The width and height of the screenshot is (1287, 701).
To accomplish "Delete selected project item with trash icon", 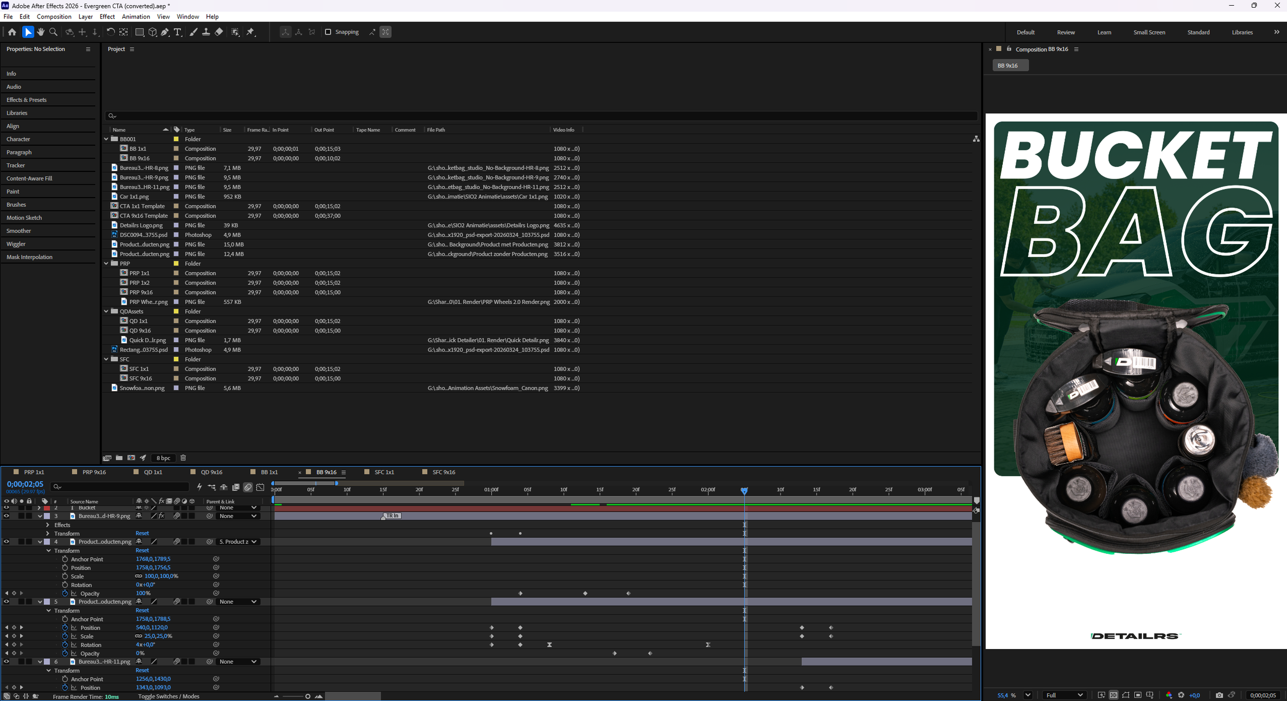I will pos(183,458).
